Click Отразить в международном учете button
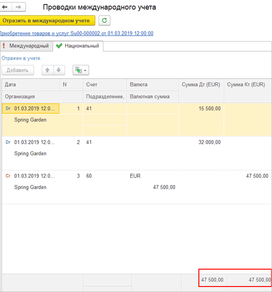Image resolution: width=272 pixels, height=292 pixels. [48, 21]
